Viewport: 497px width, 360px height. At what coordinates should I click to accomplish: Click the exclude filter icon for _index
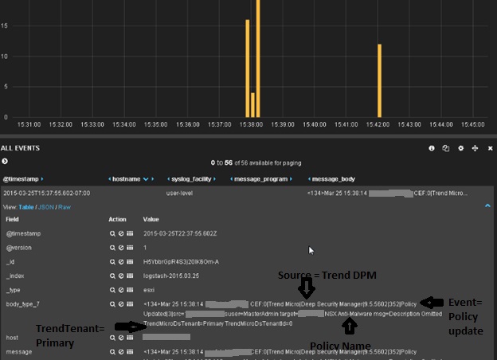click(121, 276)
